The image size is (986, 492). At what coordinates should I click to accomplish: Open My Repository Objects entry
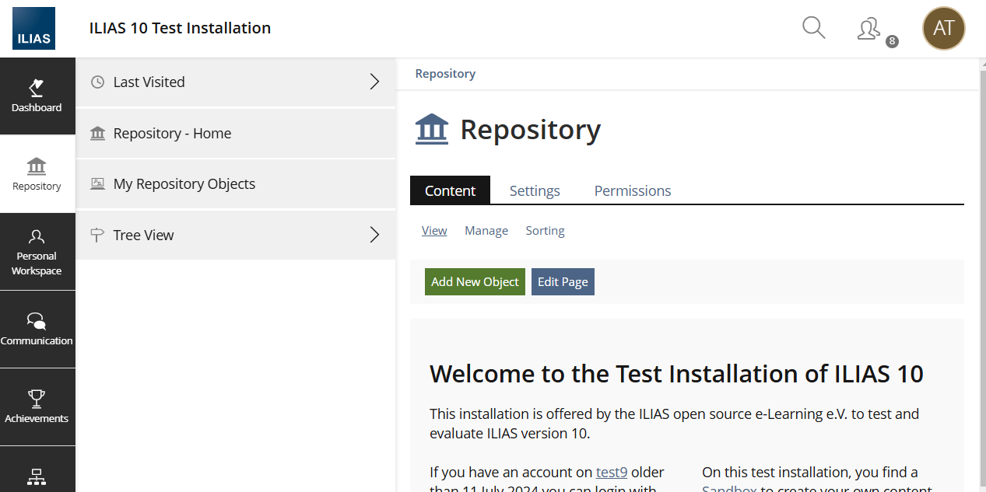coord(184,184)
